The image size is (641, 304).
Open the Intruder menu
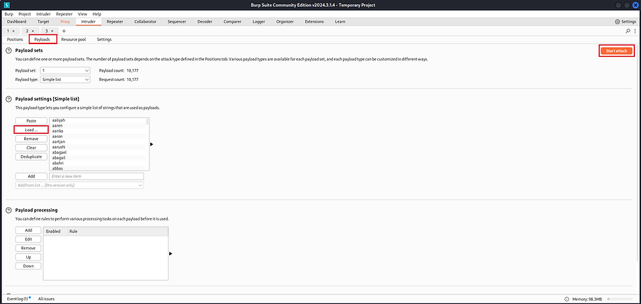pos(44,14)
